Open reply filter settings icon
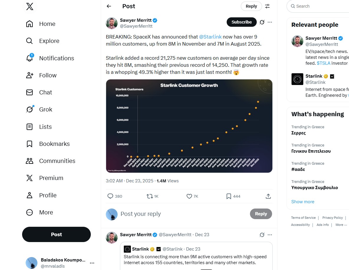349x270 pixels. point(267,6)
